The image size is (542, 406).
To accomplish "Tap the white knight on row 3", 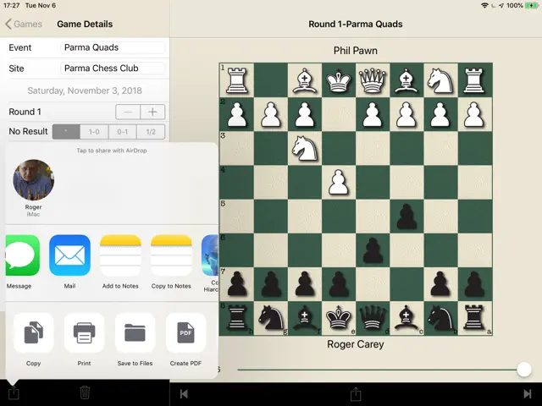I will coord(305,149).
